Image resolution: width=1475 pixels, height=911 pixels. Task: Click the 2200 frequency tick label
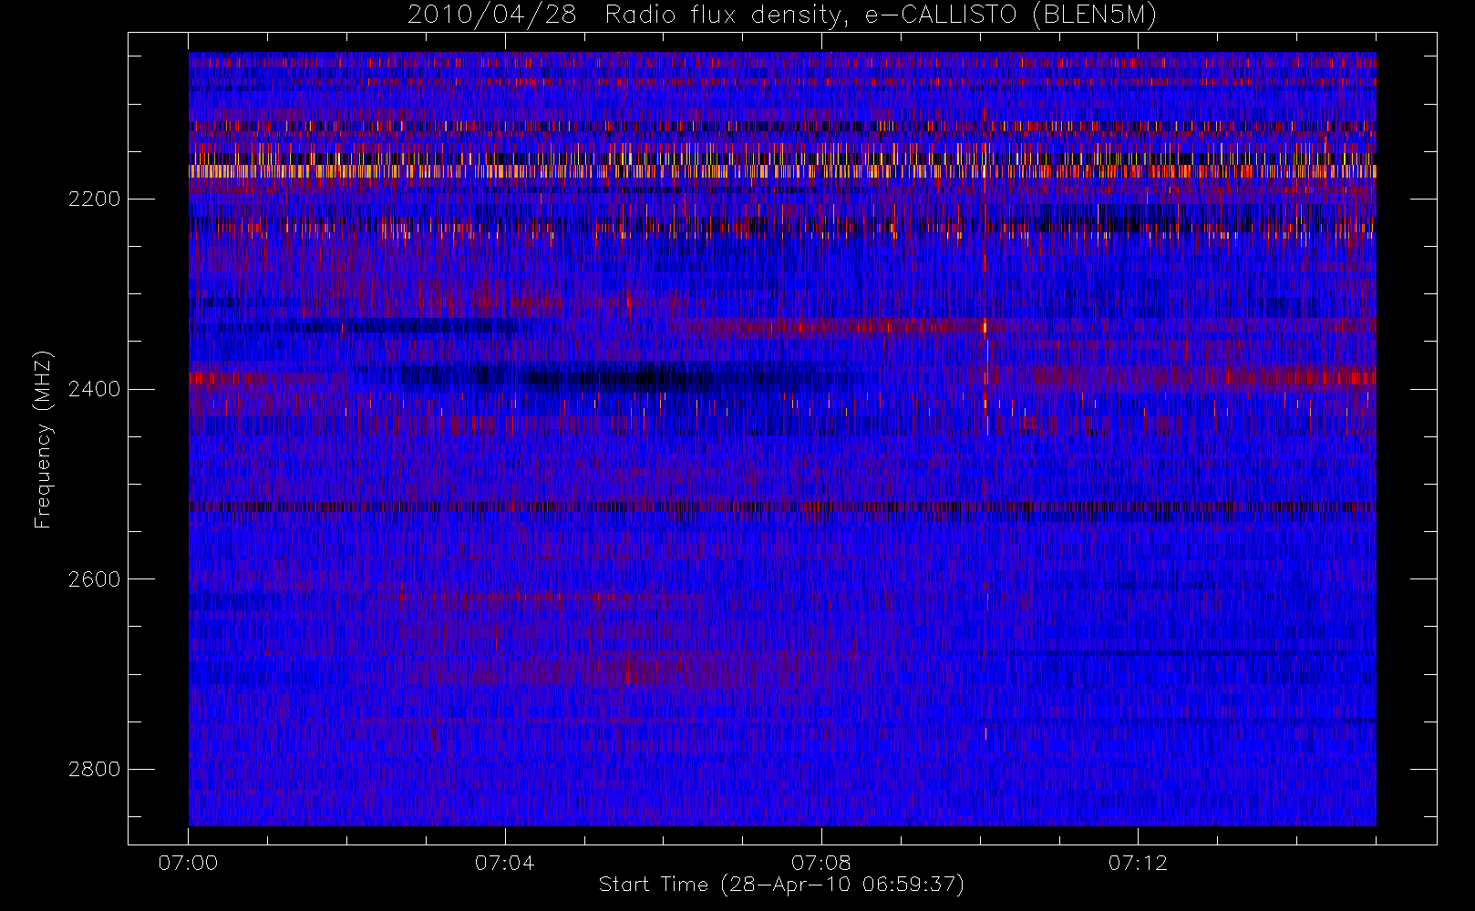(94, 199)
